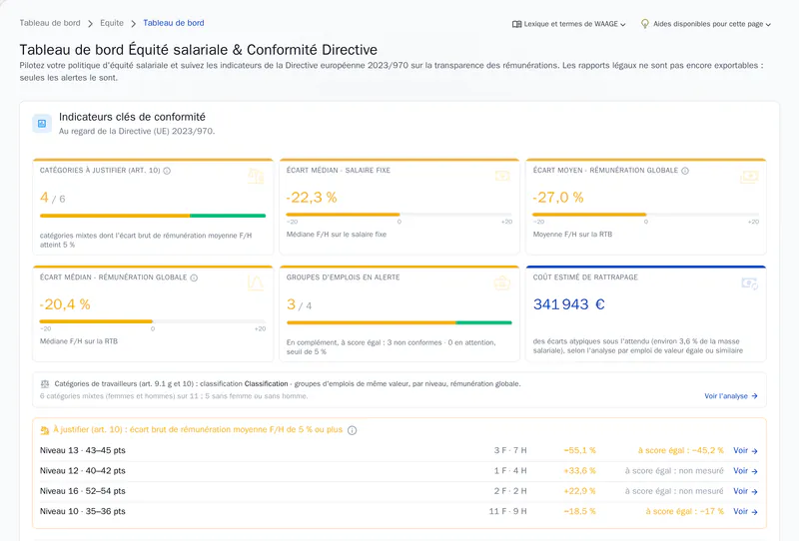Open the Equite breadcrumb link

pyautogui.click(x=112, y=23)
